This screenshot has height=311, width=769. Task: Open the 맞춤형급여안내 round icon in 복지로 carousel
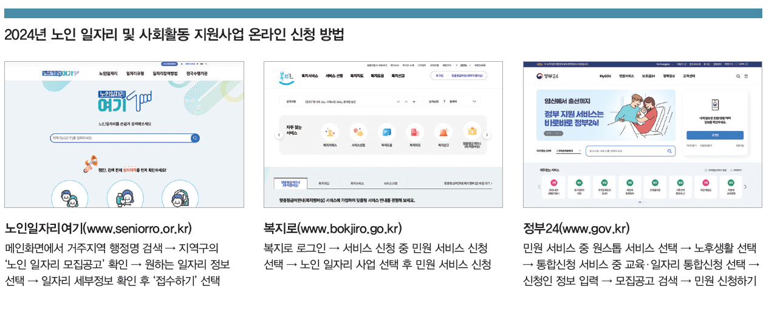tap(472, 131)
